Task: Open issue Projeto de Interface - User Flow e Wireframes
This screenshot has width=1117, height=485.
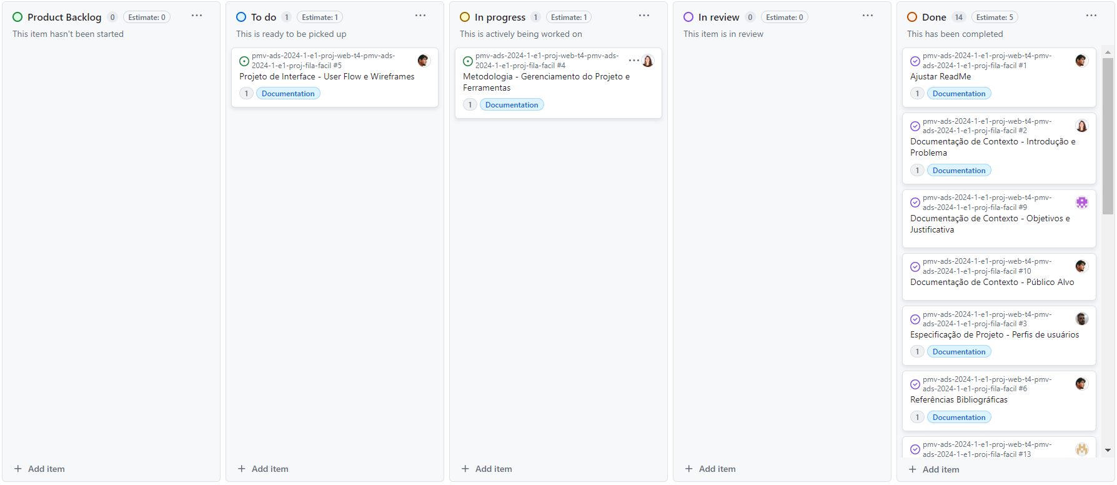Action: pyautogui.click(x=327, y=77)
